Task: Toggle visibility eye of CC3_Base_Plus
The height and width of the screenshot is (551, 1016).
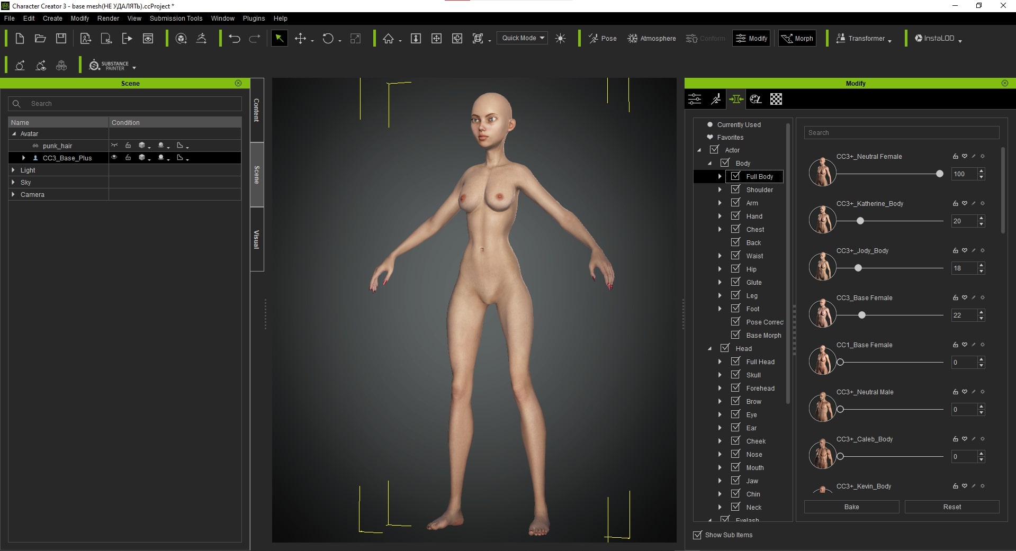Action: click(x=114, y=157)
